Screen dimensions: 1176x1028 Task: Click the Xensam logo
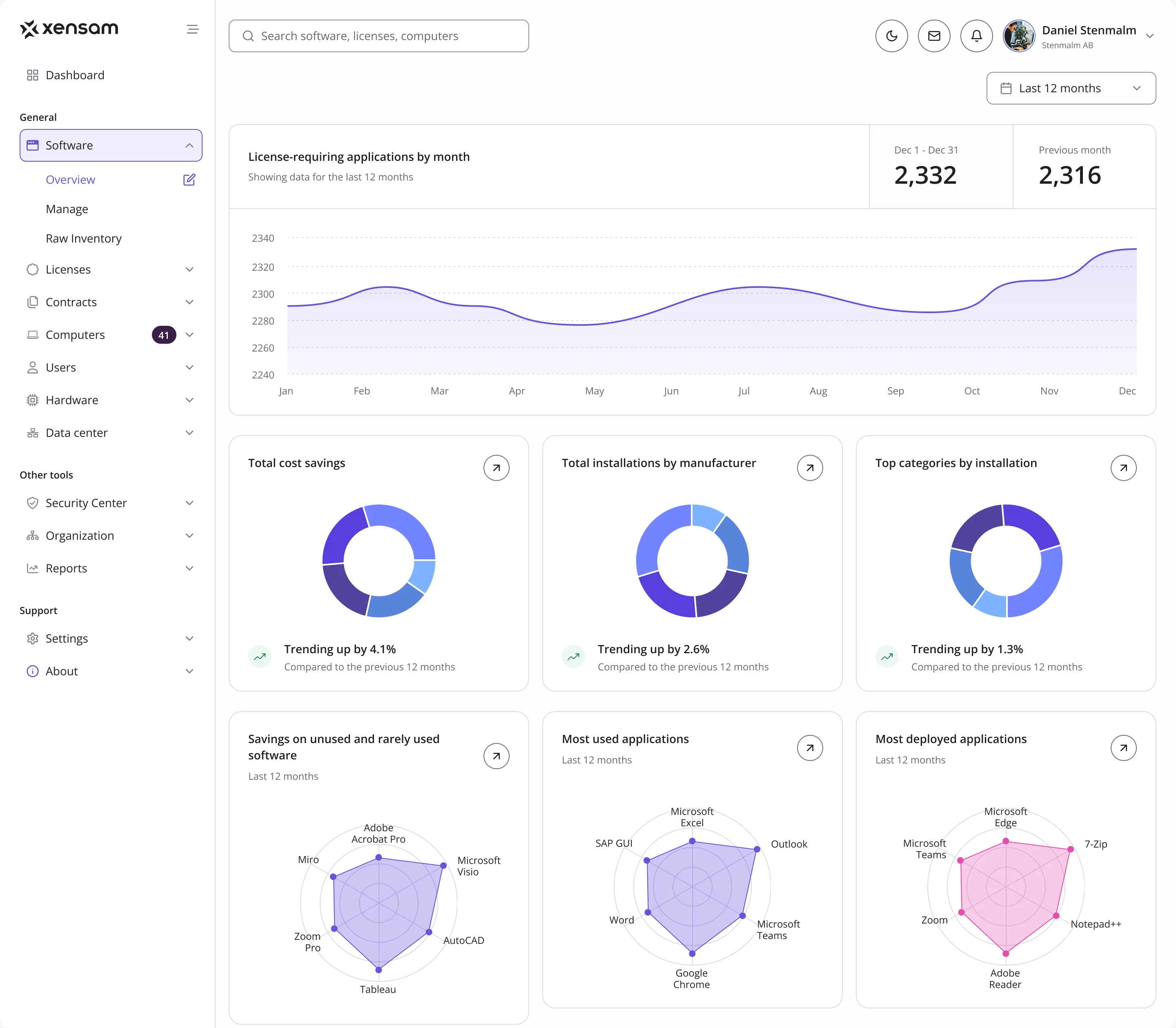(x=69, y=29)
